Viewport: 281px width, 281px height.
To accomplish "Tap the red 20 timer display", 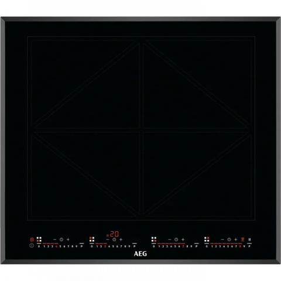I will 112,234.
